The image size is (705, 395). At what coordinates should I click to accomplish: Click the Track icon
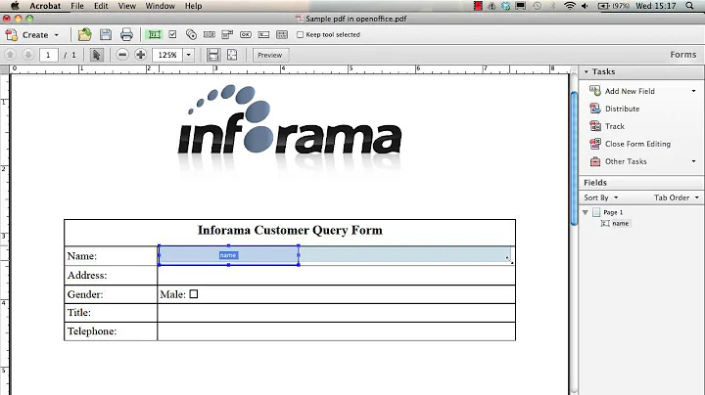[x=595, y=126]
